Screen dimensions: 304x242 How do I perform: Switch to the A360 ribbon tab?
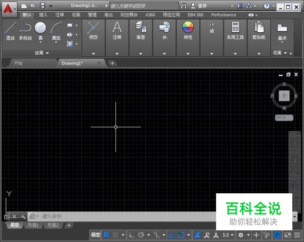coord(150,15)
